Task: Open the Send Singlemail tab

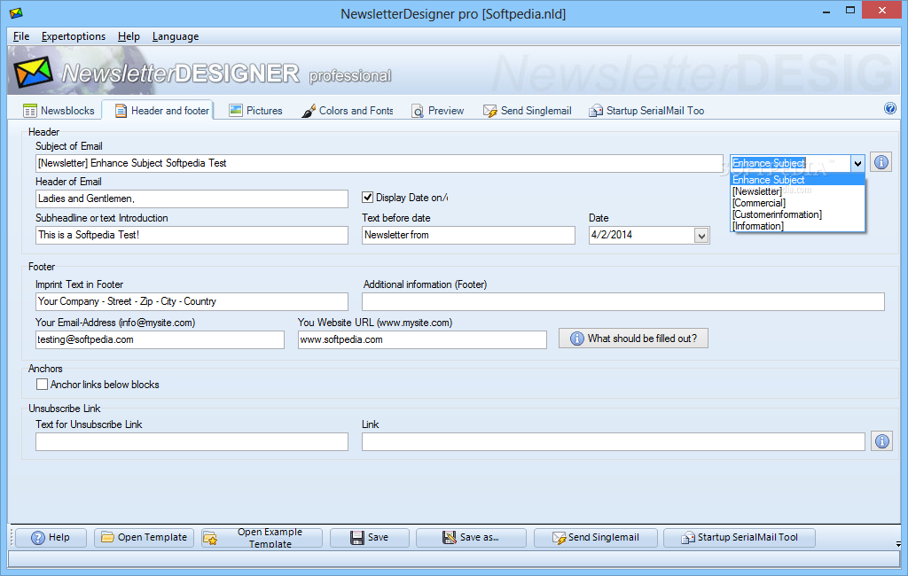Action: pos(528,111)
